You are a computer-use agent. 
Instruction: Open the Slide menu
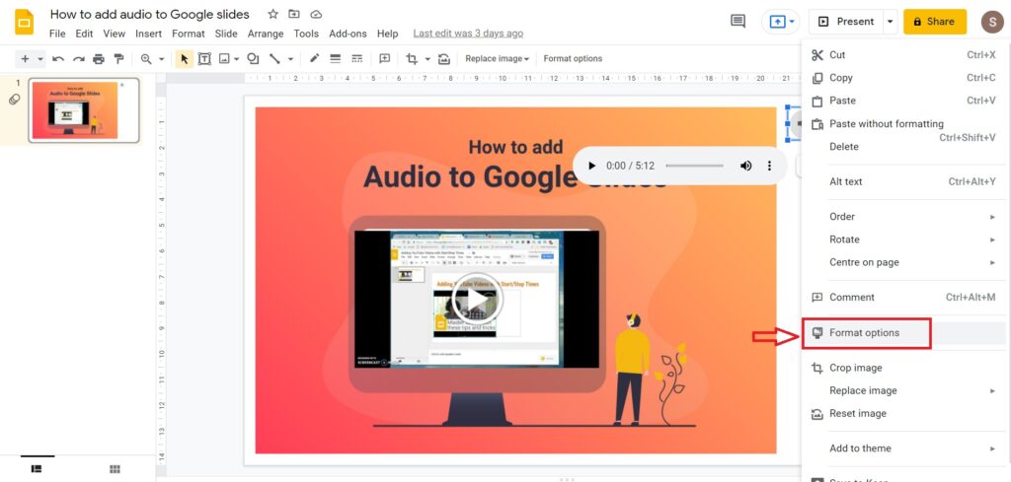tap(226, 34)
